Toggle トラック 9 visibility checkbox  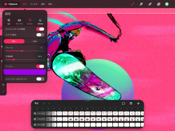coord(35,119)
